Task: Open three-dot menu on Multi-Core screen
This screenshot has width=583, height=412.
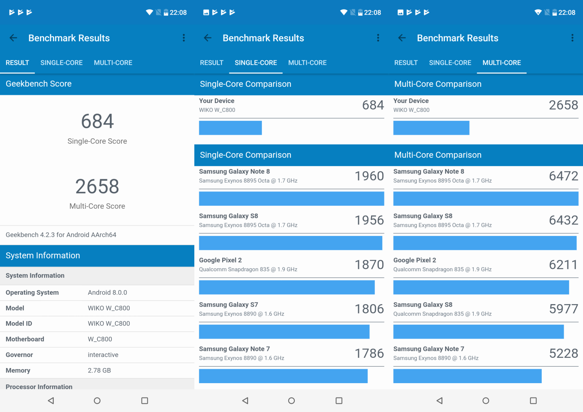Action: coord(572,38)
